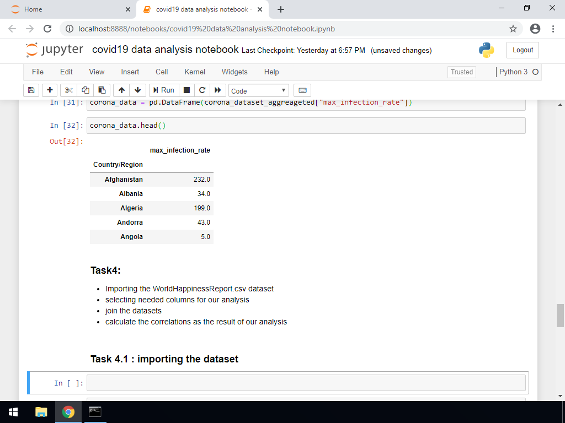Click the empty code cell input
Viewport: 565px width, 423px height.
[x=306, y=383]
